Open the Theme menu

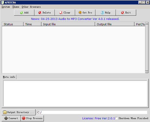click(x=16, y=7)
